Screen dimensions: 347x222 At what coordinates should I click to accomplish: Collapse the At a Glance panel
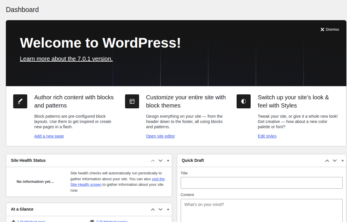[x=168, y=209]
